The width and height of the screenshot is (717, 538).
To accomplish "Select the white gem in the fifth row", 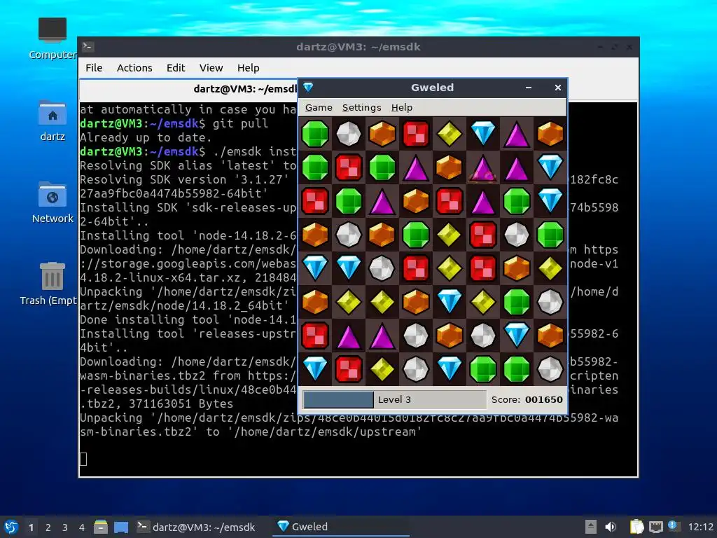I will pyautogui.click(x=382, y=268).
